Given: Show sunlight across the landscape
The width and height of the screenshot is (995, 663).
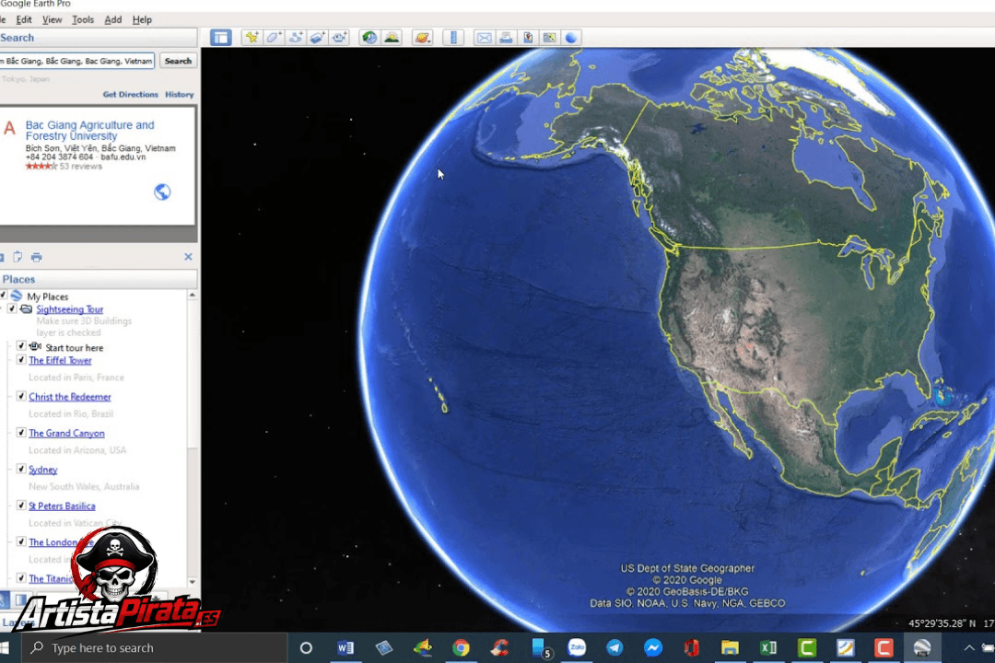Looking at the screenshot, I should [x=392, y=38].
